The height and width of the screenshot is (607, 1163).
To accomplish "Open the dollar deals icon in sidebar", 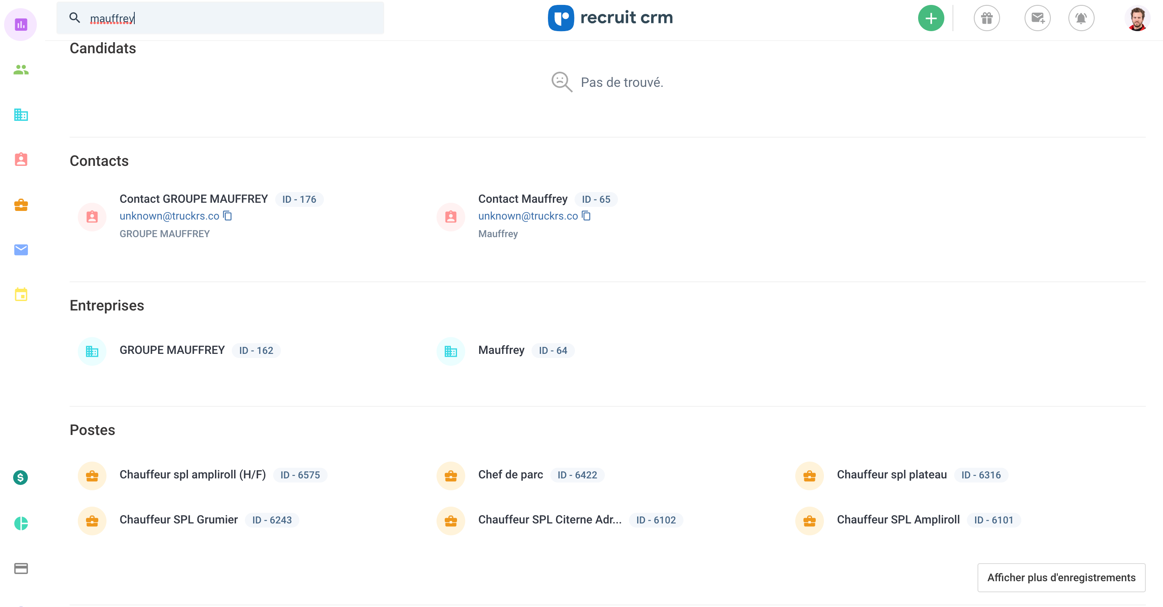I will click(x=21, y=478).
